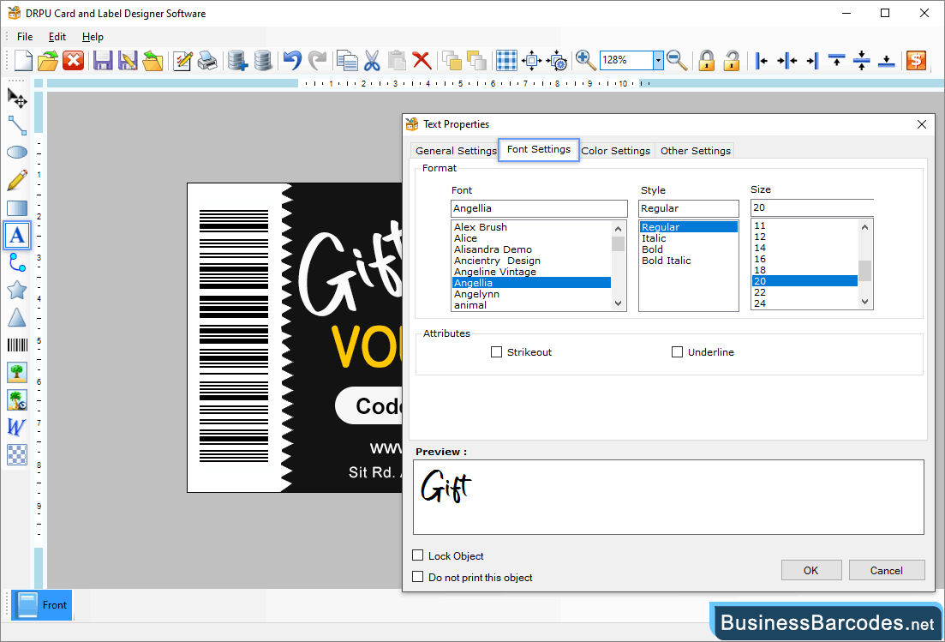Viewport: 945px width, 642px height.
Task: Save using the blue floppy disk icon
Action: click(x=103, y=60)
